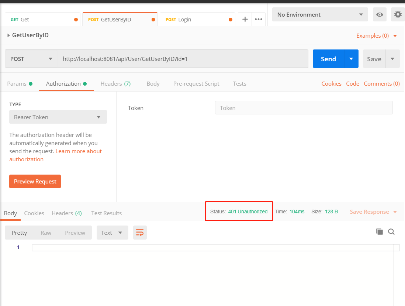Open the response Cookies tab
The width and height of the screenshot is (405, 306).
pyautogui.click(x=34, y=213)
